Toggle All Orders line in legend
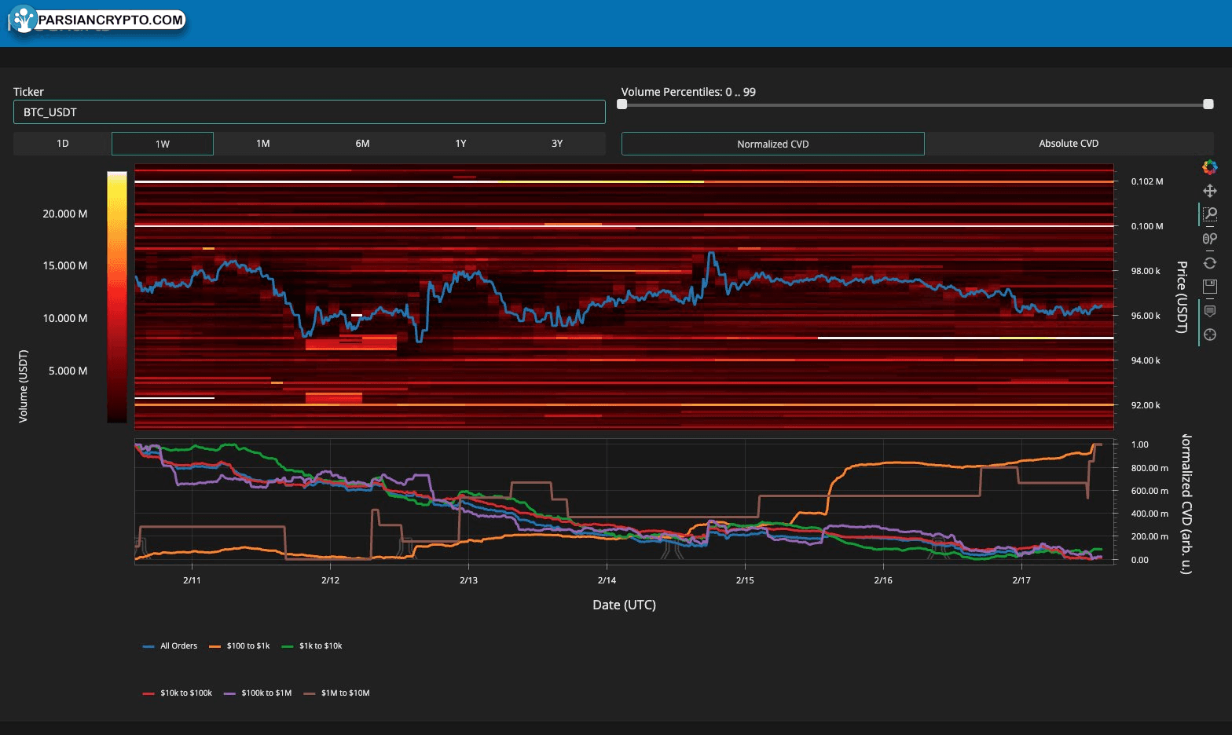The image size is (1232, 735). 170,646
